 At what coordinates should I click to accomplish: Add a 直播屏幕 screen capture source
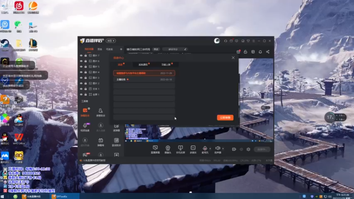click(x=155, y=149)
